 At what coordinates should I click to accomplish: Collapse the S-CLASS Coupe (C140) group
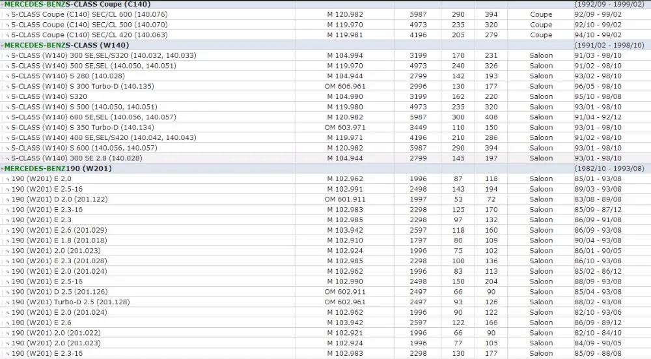(2, 4)
